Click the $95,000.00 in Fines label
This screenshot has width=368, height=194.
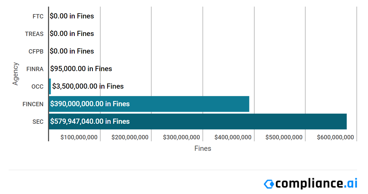(81, 69)
